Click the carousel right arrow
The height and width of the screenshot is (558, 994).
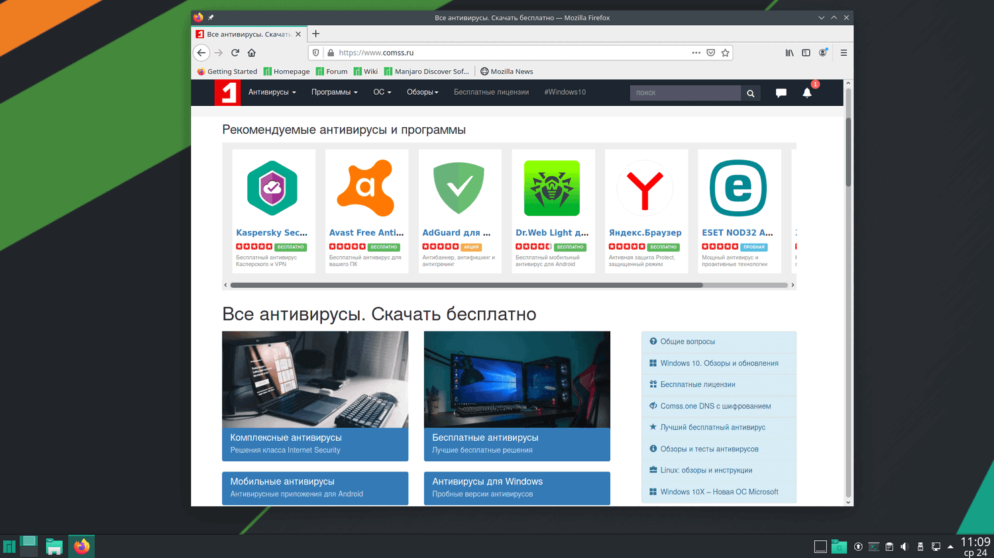[x=793, y=285]
